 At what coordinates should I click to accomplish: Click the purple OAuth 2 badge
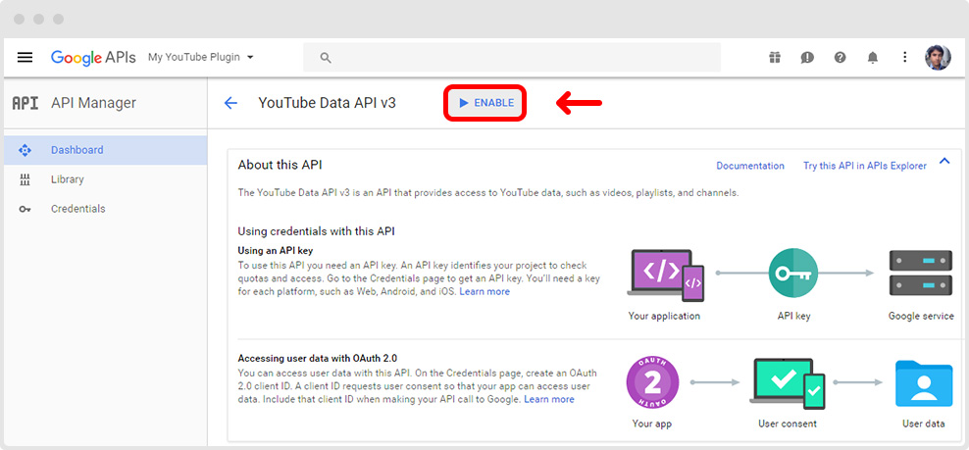click(652, 382)
